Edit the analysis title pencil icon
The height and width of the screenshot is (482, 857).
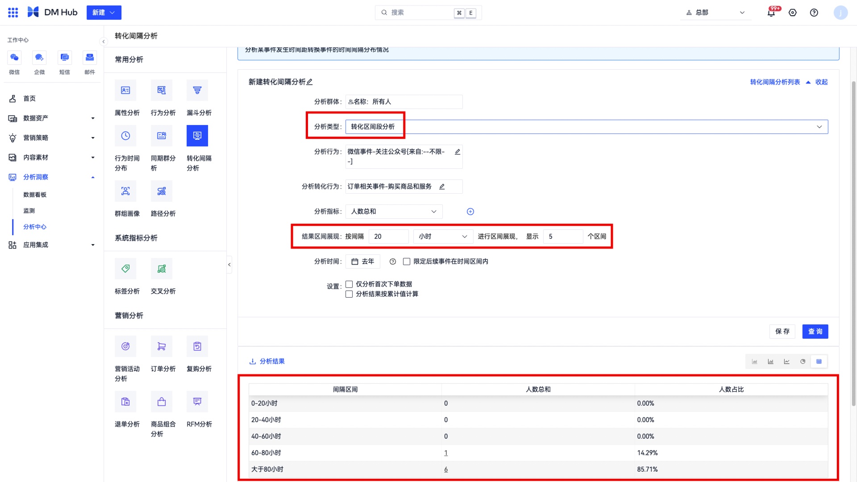(310, 82)
